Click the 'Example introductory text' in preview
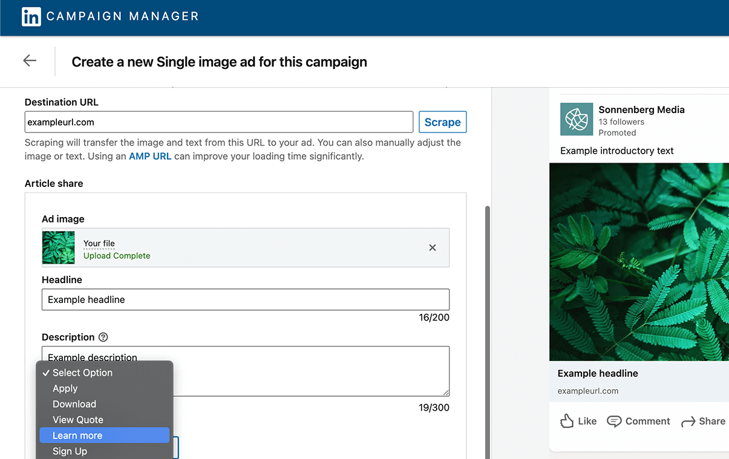 617,151
